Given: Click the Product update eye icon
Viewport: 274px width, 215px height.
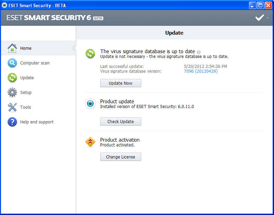Looking at the screenshot, I should tap(90, 104).
